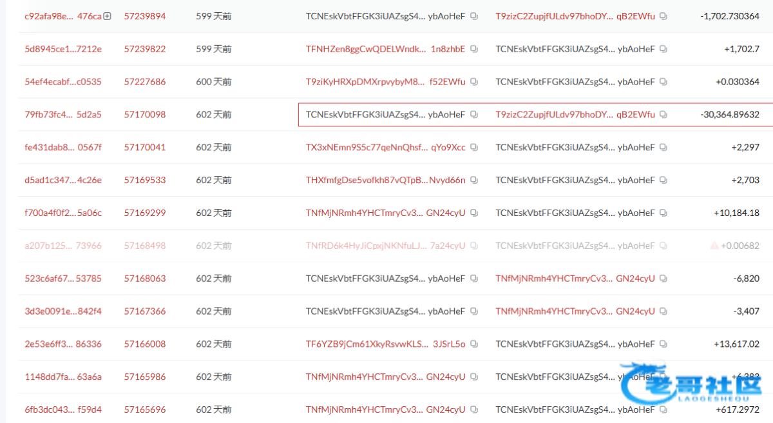Copy the TF6YZB9jCm61XkyRsvwKLS address
Image resolution: width=773 pixels, height=423 pixels.
pos(474,344)
